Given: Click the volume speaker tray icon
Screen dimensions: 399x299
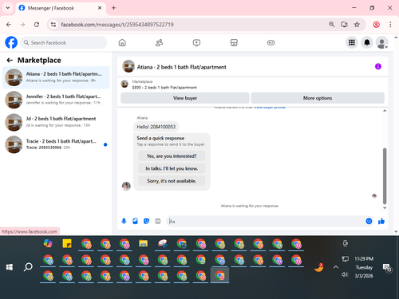Looking at the screenshot, I should (345, 274).
